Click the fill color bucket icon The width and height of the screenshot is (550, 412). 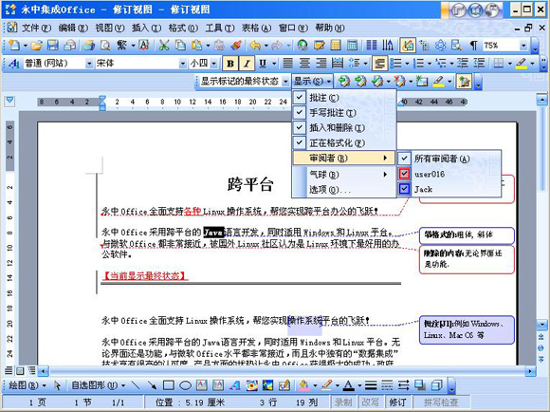(x=303, y=385)
